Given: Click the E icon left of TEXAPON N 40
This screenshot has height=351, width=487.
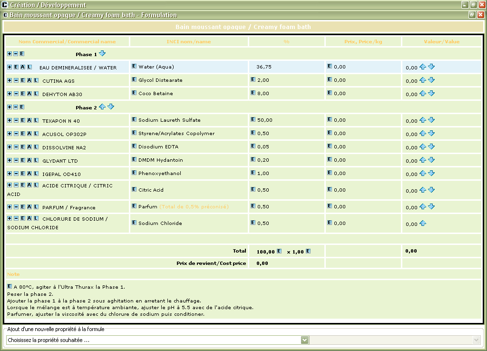Looking at the screenshot, I should (23, 120).
